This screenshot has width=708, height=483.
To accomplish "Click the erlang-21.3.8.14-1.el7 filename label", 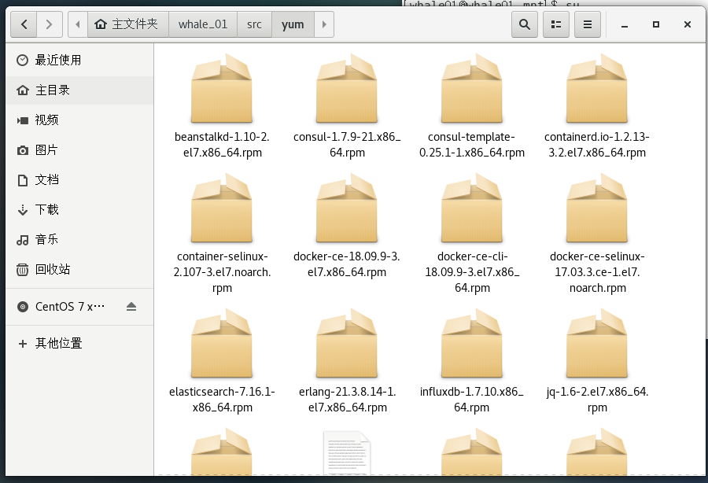I will point(347,400).
